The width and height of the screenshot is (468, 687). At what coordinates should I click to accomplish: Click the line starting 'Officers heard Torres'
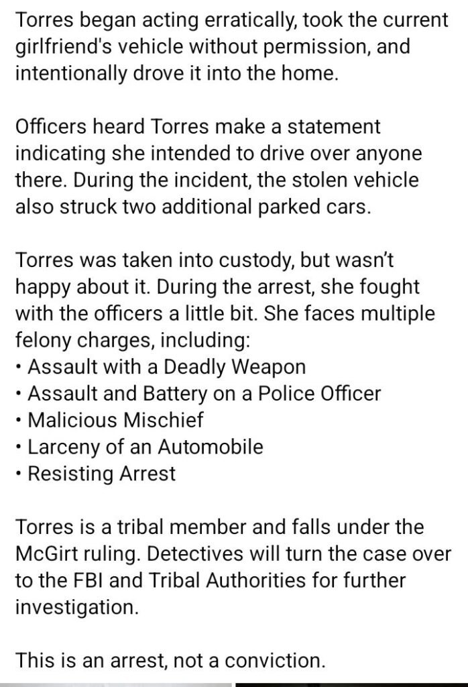point(197,126)
